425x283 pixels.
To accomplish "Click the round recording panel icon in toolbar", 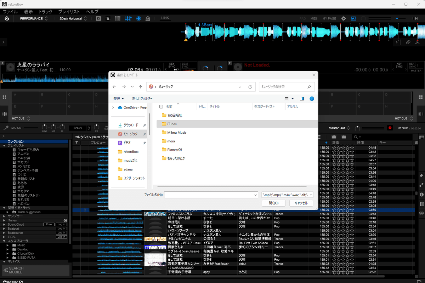I will pyautogui.click(x=138, y=18).
